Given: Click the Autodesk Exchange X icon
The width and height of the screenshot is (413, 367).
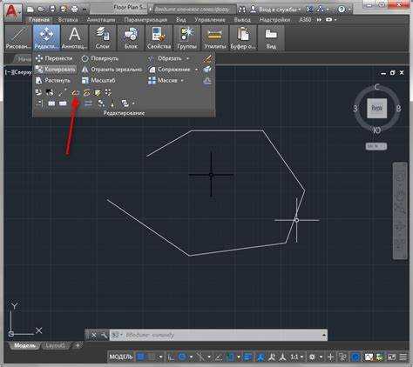Looking at the screenshot, I should (309, 10).
